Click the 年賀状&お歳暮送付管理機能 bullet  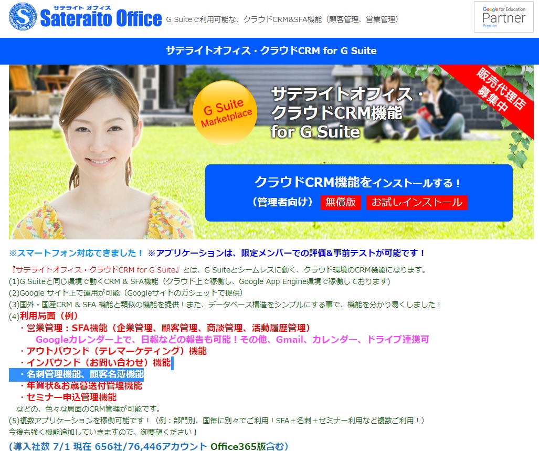pyautogui.click(x=81, y=386)
